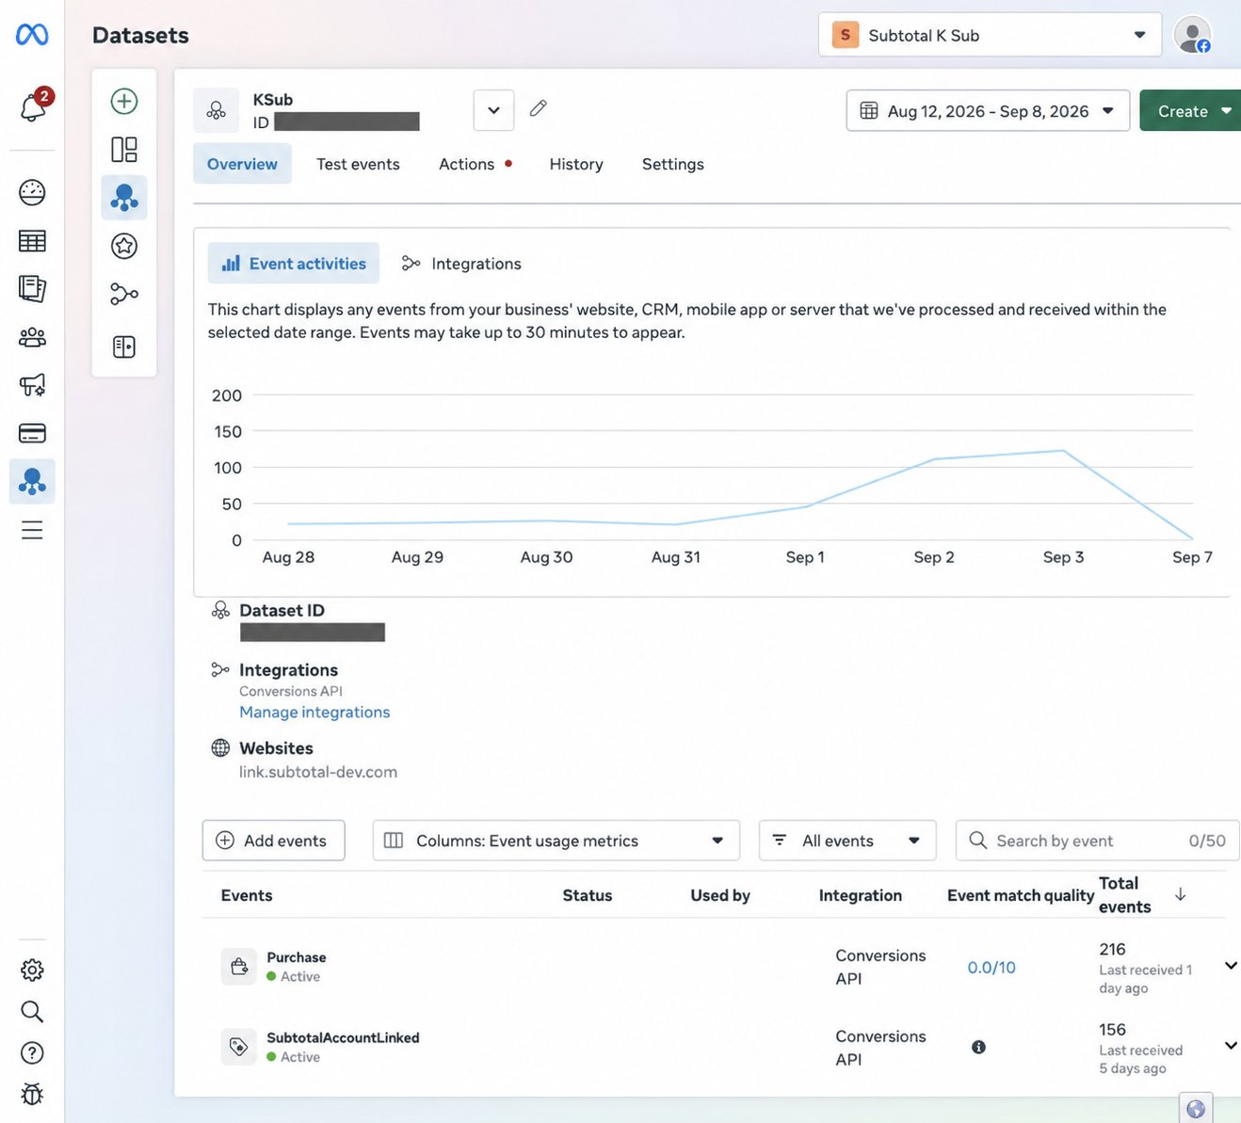Expand the SubtotalAccountLinked event row
This screenshot has width=1241, height=1123.
click(x=1231, y=1046)
